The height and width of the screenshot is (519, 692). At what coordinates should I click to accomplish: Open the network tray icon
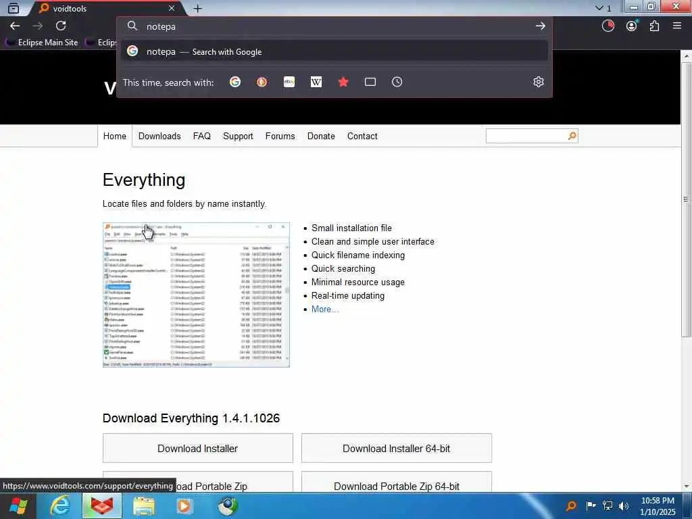click(608, 505)
